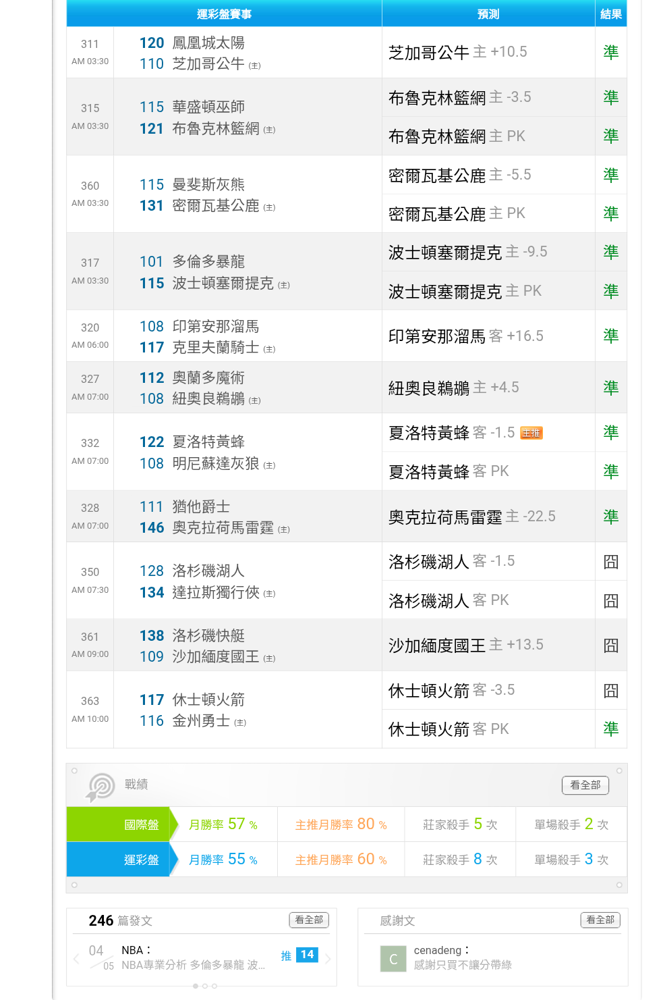This screenshot has height=1000, width=663.
Task: Switch to the 運彩盤 tab
Action: click(119, 860)
